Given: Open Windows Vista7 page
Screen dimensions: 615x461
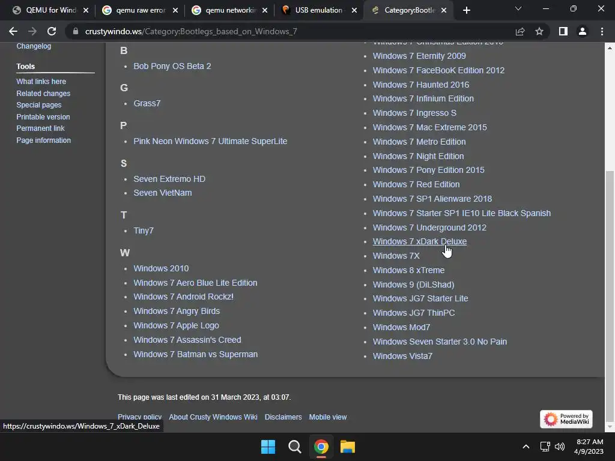Looking at the screenshot, I should click(402, 356).
